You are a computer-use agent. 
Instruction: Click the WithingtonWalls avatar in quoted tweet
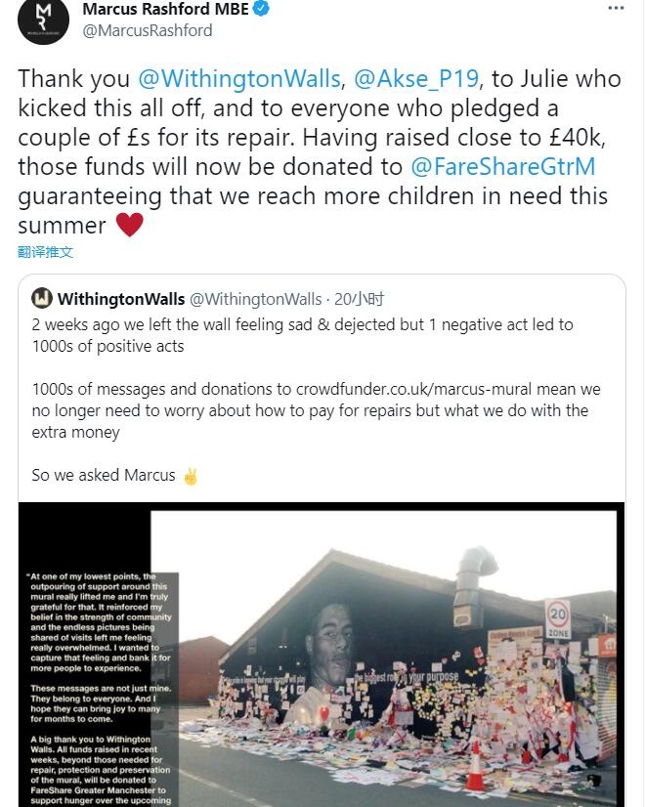click(x=42, y=299)
